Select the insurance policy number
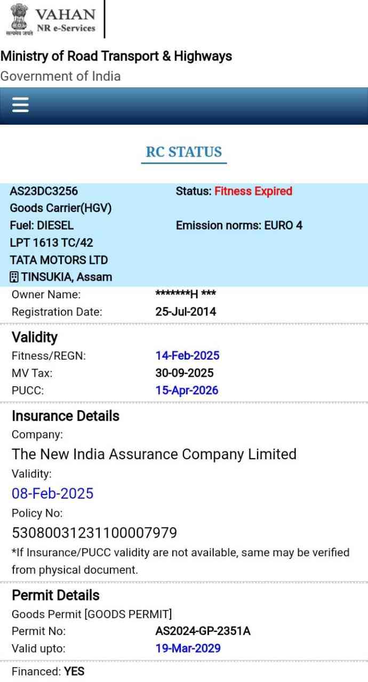Image resolution: width=368 pixels, height=682 pixels. pos(94,533)
